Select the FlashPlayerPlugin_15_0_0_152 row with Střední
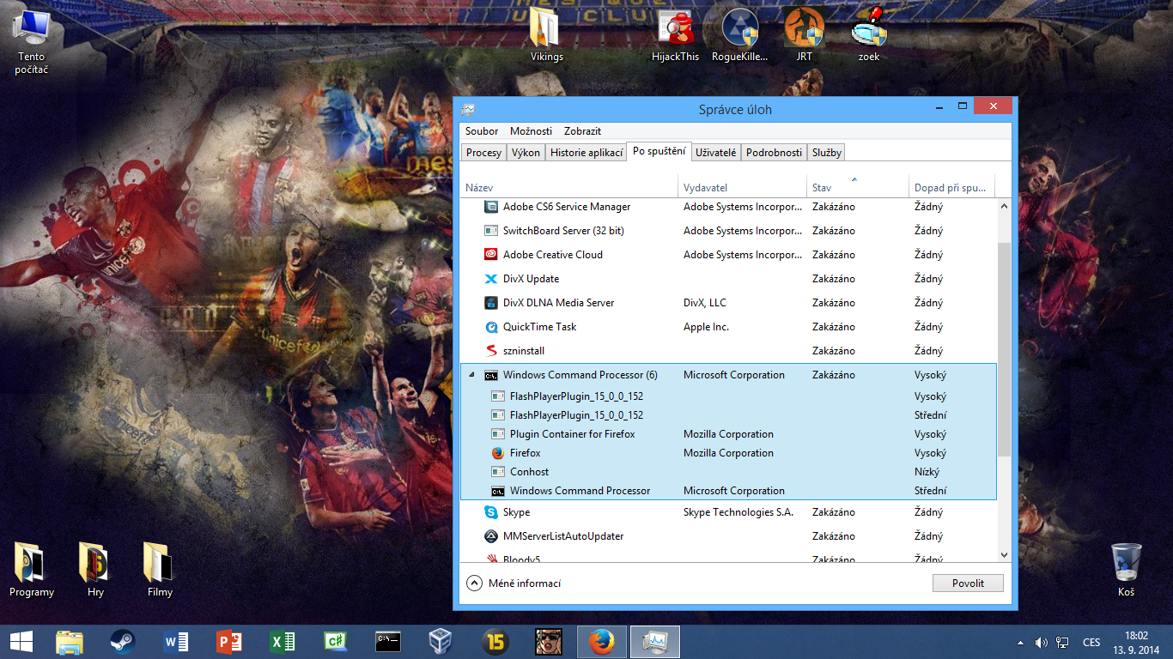The image size is (1173, 659). click(x=729, y=415)
